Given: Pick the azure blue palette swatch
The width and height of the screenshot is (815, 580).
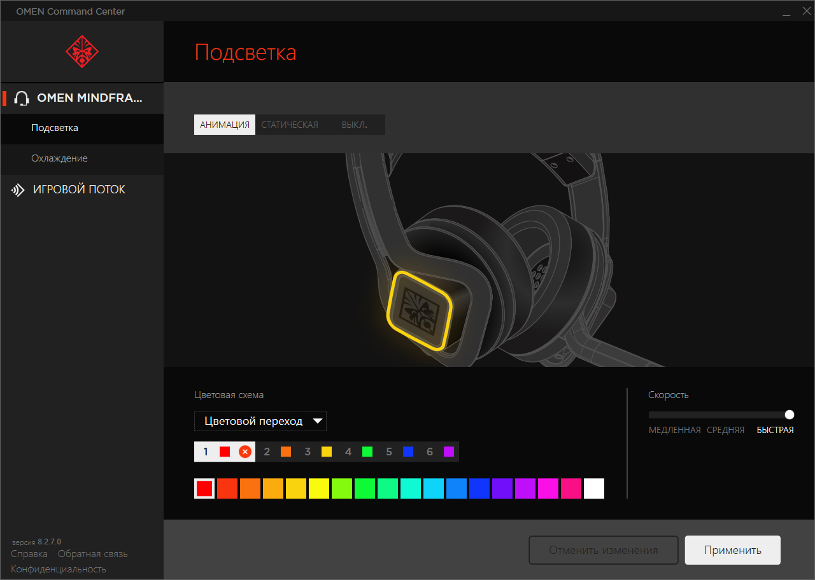Looking at the screenshot, I should [457, 488].
